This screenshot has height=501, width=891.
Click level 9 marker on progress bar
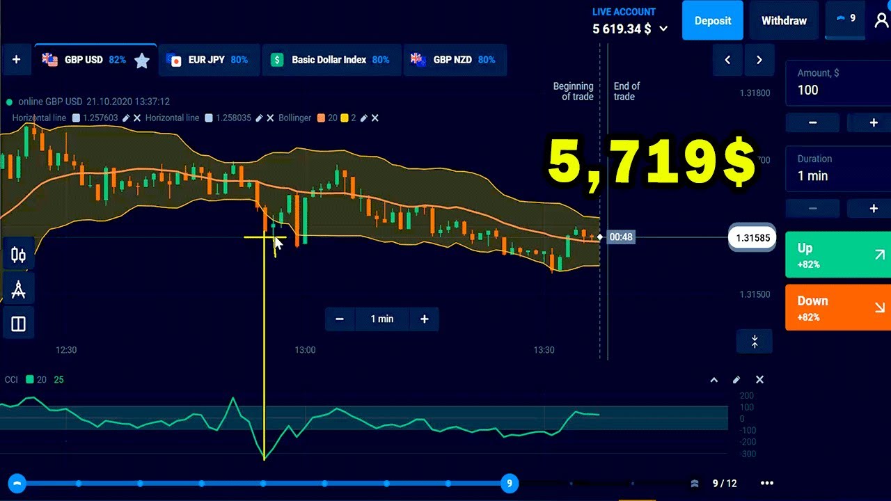click(510, 483)
